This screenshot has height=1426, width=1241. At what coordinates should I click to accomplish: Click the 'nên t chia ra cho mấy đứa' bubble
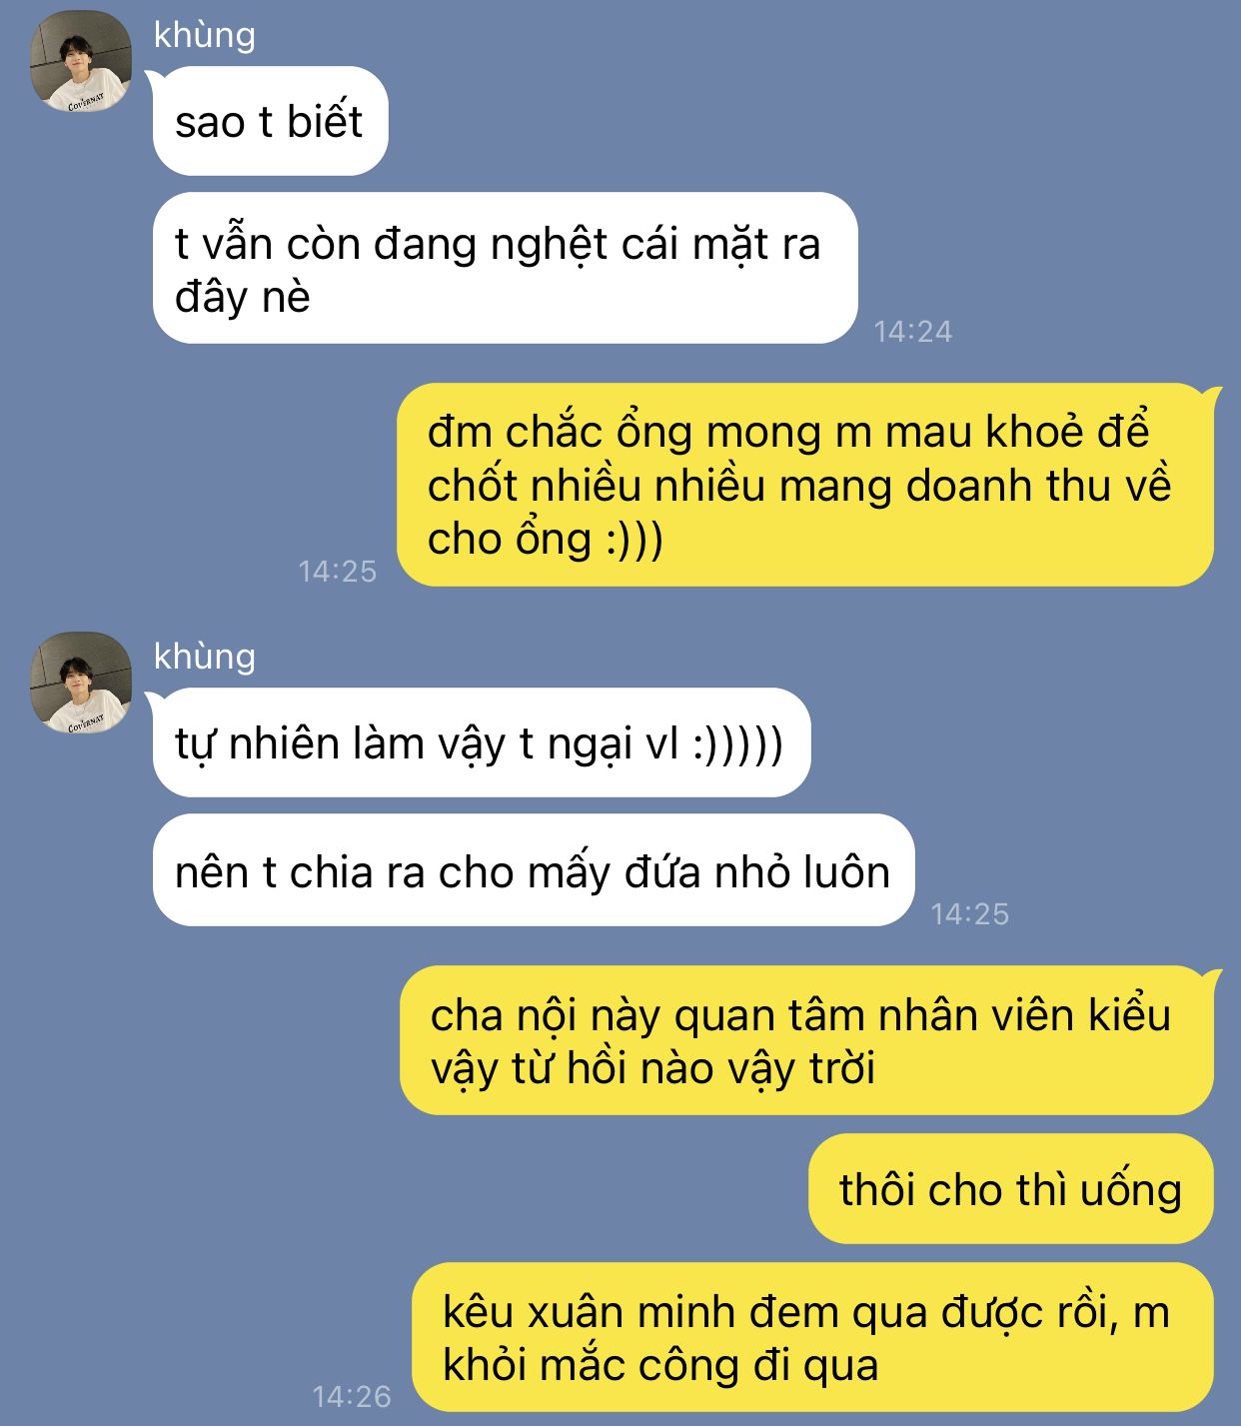pos(534,870)
